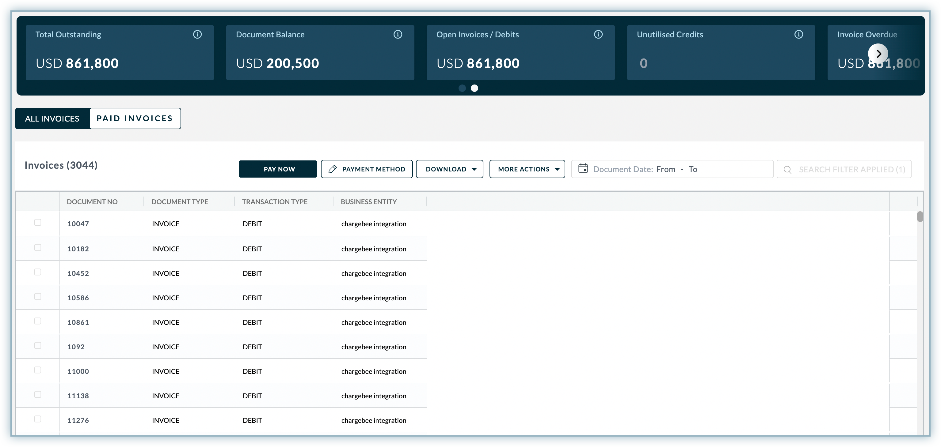Mark the checkbox for invoice 11276

point(38,419)
